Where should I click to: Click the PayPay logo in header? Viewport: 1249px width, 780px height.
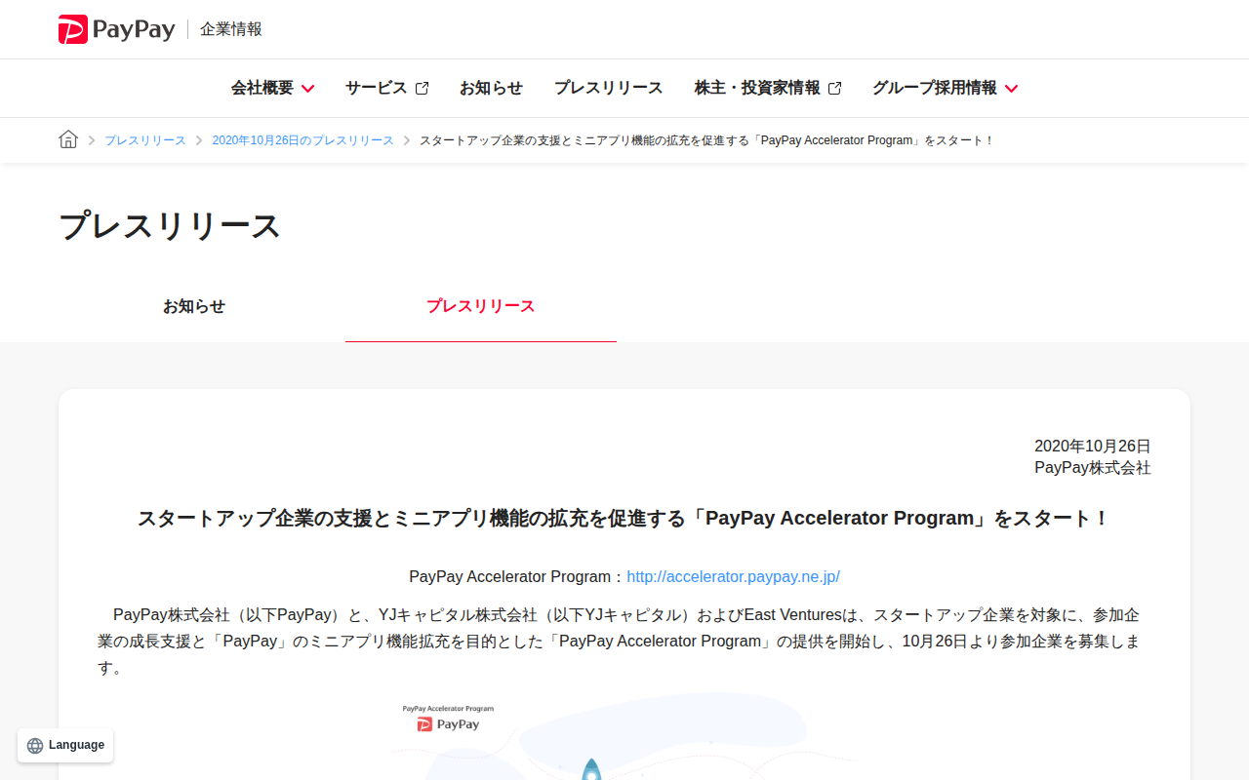click(x=116, y=29)
